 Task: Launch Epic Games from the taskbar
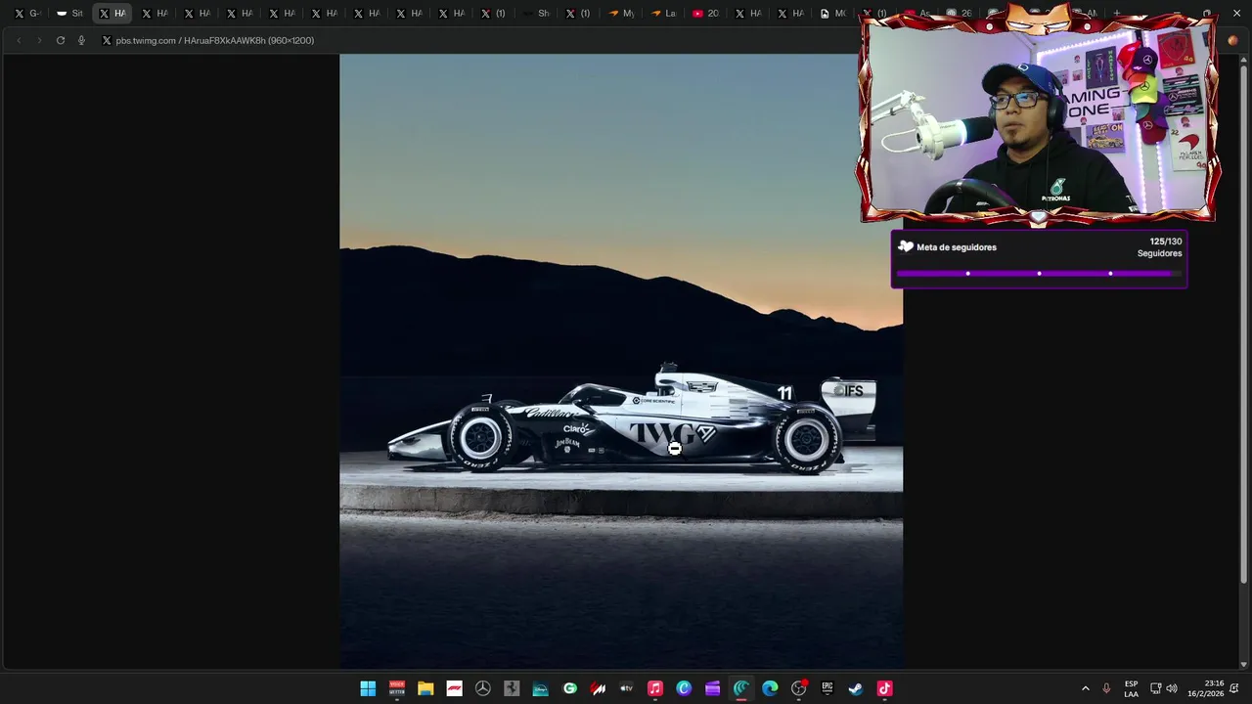[x=827, y=688]
